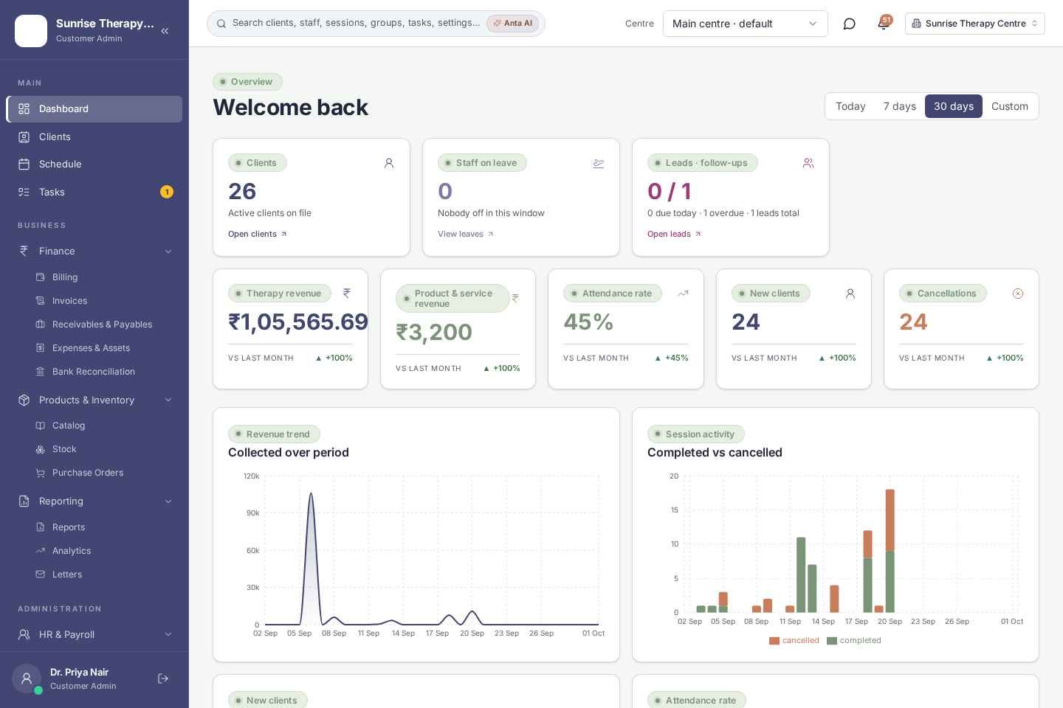Toggle the cancelled legend swatch
Viewport: 1063px width, 708px height.
pos(774,641)
